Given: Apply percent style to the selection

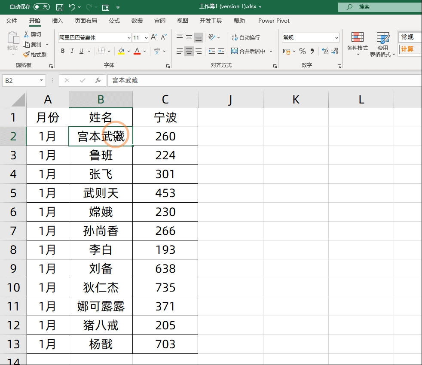Looking at the screenshot, I should coord(302,51).
